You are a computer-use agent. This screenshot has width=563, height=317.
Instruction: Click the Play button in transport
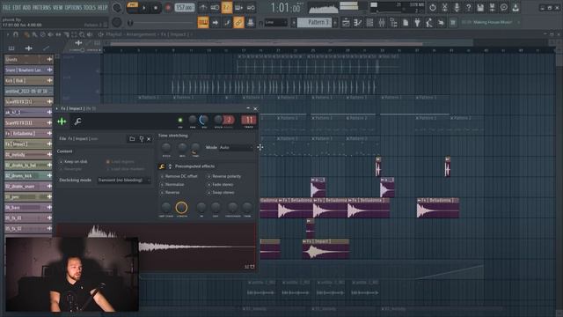click(x=144, y=8)
